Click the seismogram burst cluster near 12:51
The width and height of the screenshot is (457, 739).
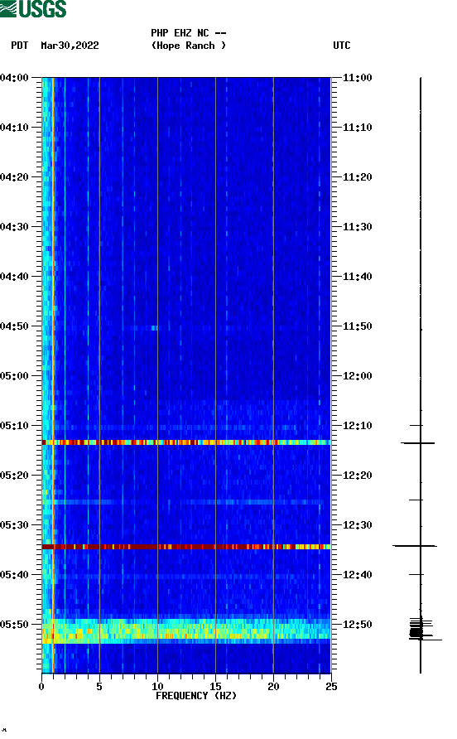coord(424,629)
